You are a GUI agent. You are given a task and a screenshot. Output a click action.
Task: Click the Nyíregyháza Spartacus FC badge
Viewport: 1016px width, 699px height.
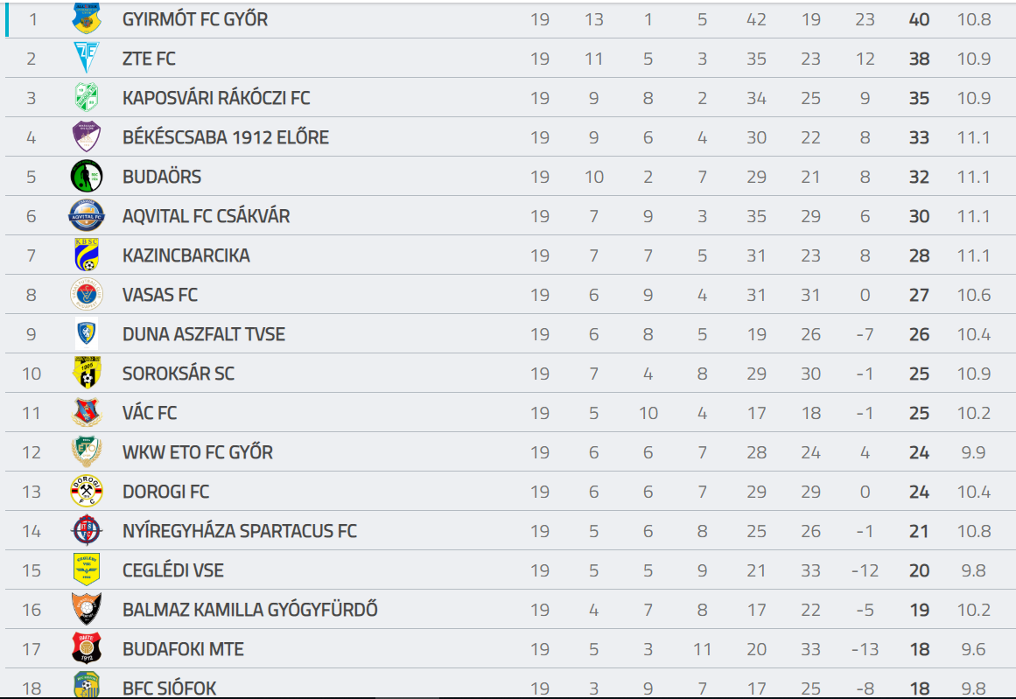86,530
